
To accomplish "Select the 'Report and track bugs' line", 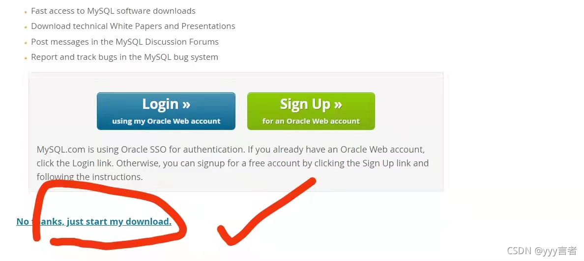I will (x=124, y=57).
